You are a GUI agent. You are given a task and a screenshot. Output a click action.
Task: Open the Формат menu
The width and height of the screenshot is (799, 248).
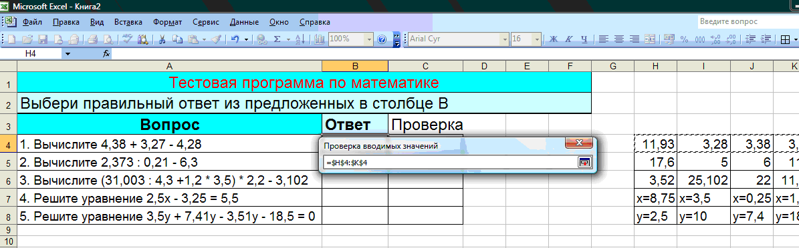coord(167,23)
